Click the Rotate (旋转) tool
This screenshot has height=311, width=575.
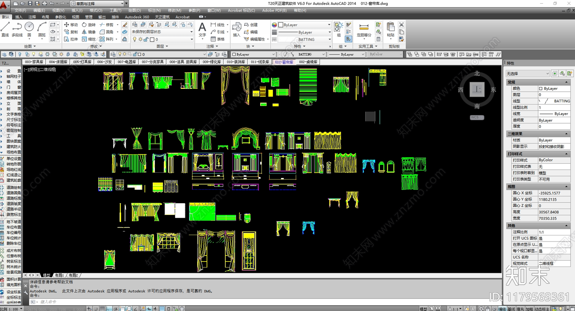(88, 25)
